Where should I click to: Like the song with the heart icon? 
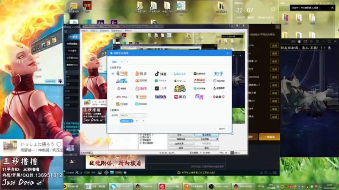[59, 144]
